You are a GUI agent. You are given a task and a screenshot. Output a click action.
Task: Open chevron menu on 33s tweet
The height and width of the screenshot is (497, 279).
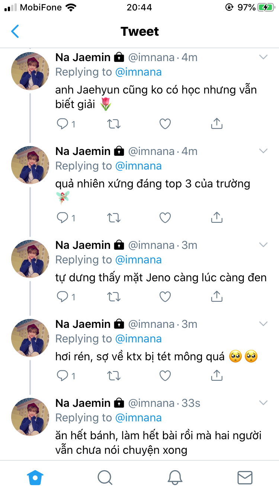[x=263, y=403]
